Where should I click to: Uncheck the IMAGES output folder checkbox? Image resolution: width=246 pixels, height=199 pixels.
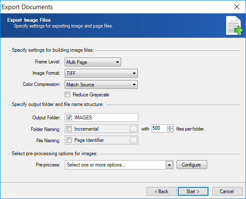pos(69,118)
